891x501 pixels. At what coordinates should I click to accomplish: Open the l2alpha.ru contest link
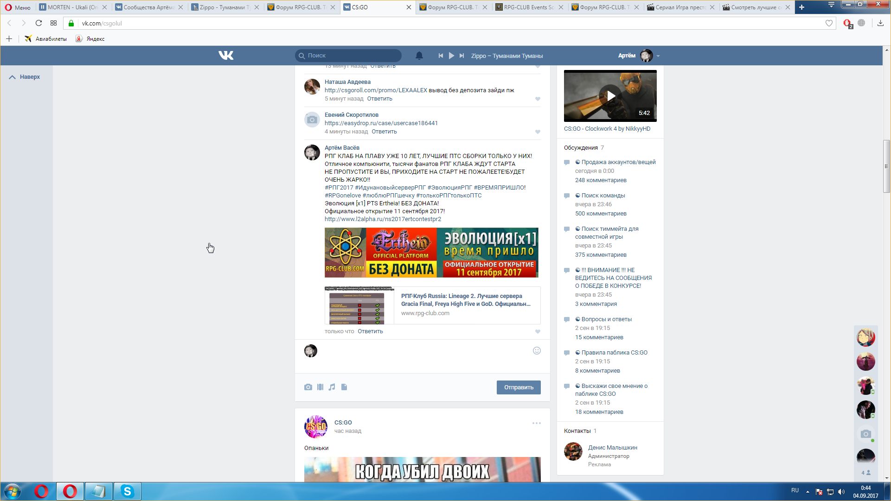(383, 219)
